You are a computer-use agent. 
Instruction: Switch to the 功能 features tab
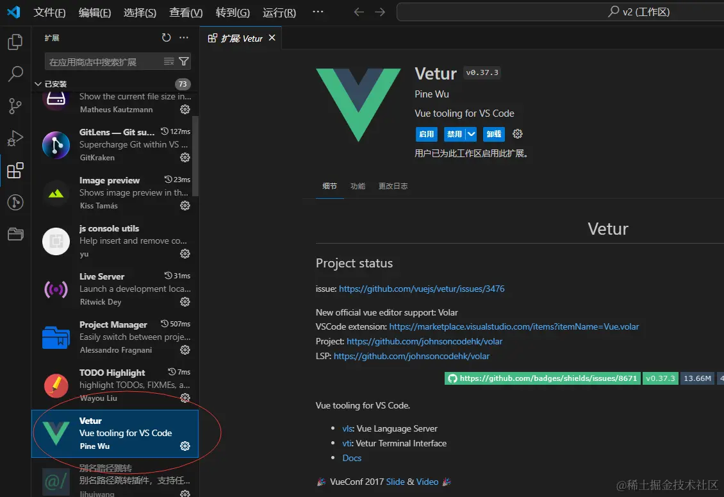(x=358, y=186)
